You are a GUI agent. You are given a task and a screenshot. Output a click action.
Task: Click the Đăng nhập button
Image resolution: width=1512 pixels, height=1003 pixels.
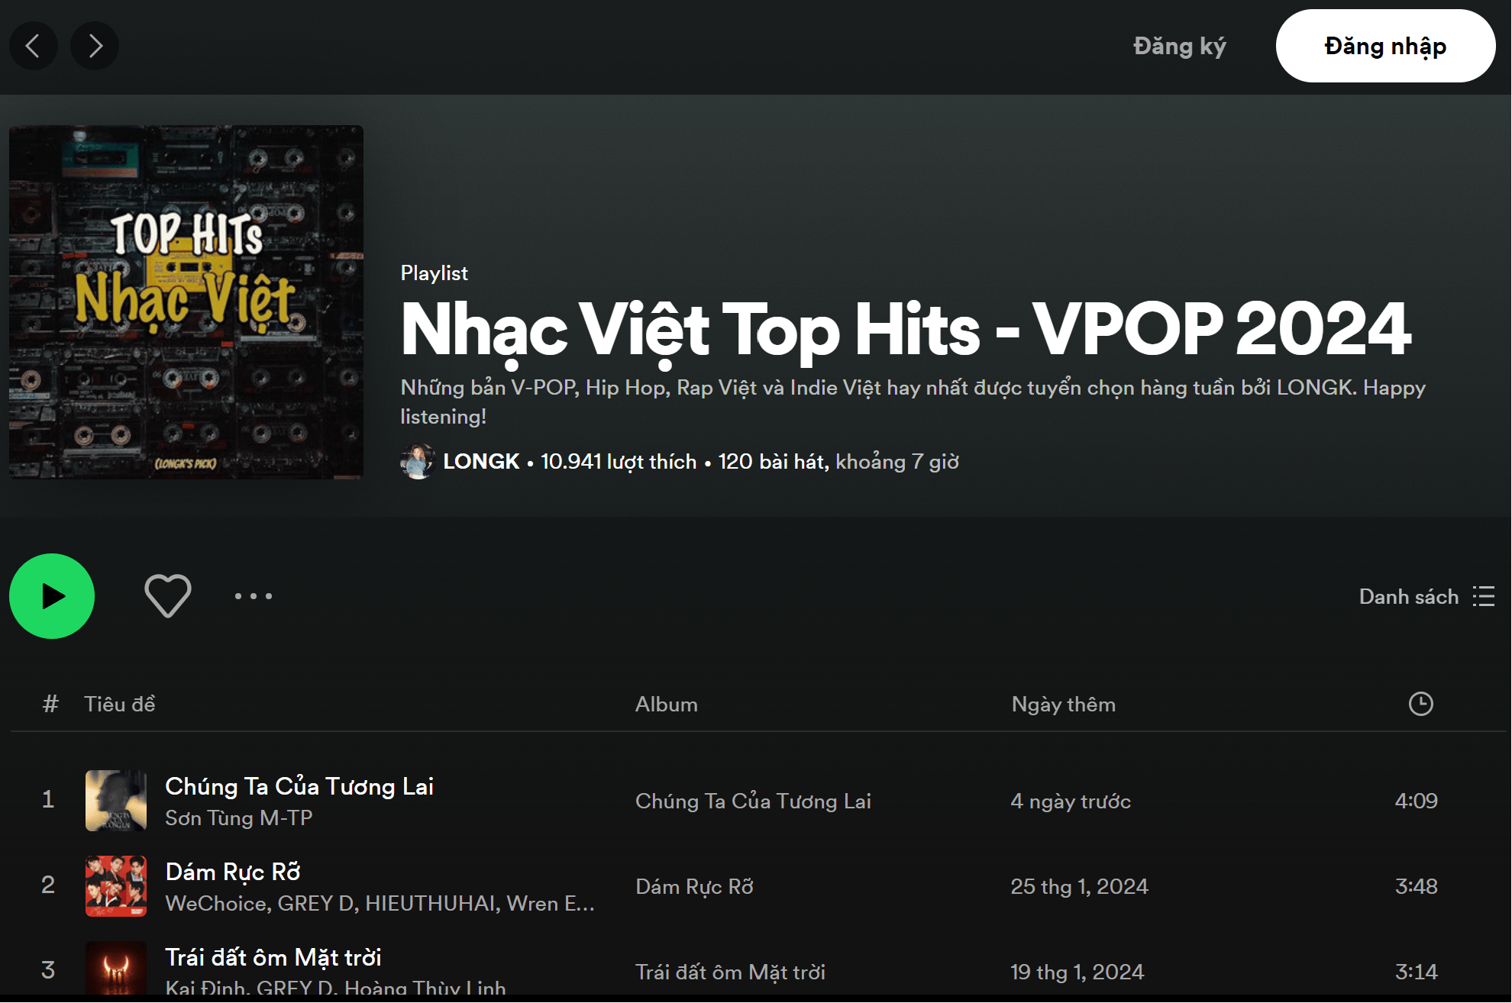click(1385, 45)
